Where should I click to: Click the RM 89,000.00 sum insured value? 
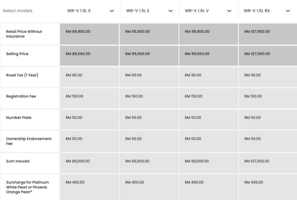coord(78,161)
